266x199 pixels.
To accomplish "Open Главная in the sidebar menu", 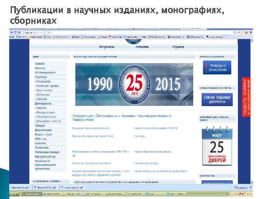I will [40, 64].
